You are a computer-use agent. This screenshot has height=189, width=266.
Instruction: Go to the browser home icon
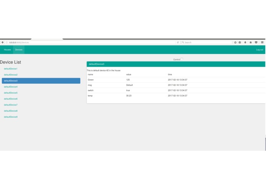251,42
